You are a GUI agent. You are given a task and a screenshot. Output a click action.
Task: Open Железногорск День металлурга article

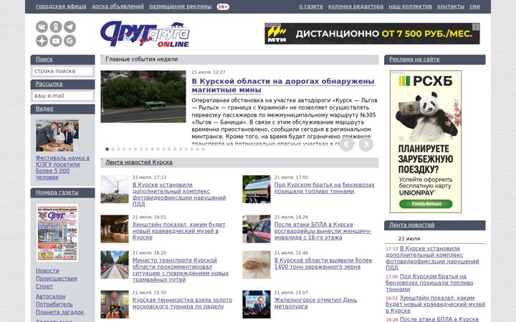315,303
